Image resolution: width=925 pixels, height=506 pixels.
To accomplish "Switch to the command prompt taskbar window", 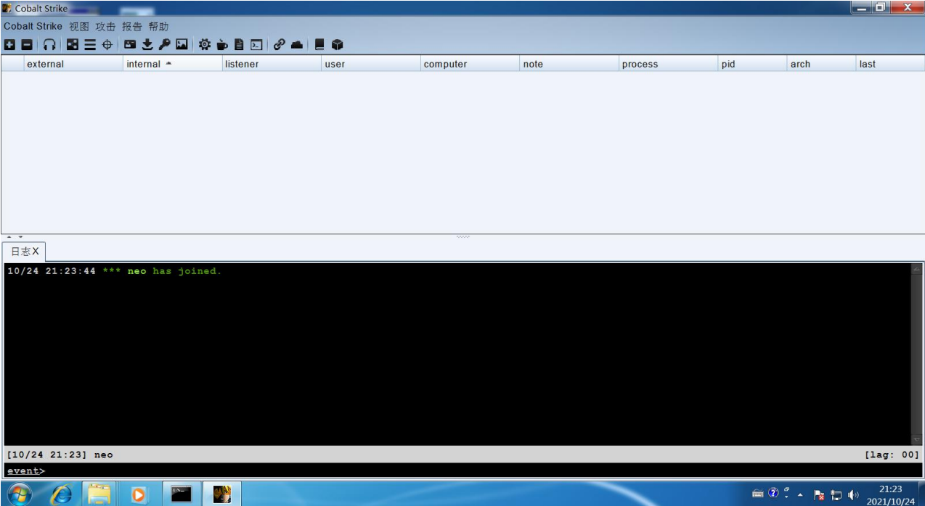I will point(181,494).
